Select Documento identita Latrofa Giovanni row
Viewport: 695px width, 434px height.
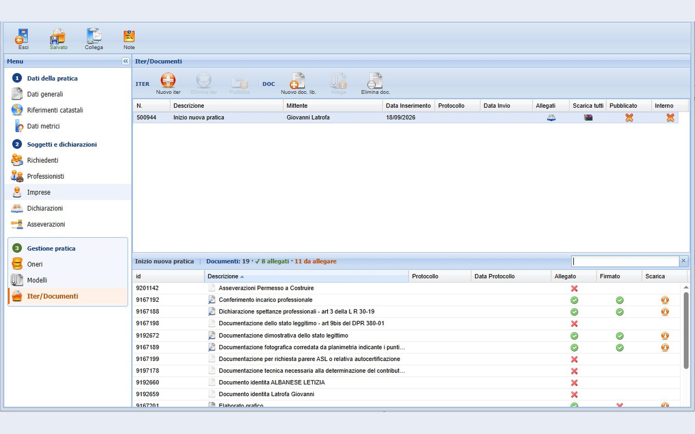[x=407, y=394]
